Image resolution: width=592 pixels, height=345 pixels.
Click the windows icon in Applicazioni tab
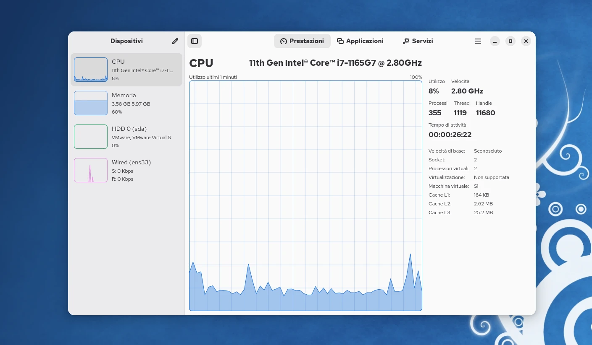click(x=340, y=41)
